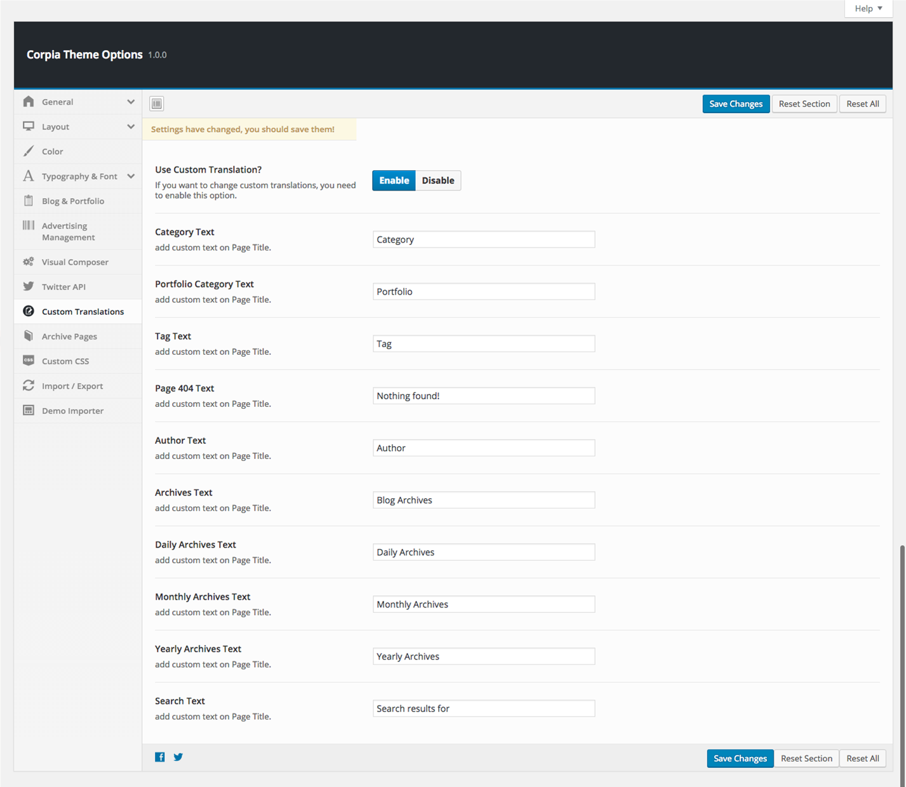Click the Custom CSS icon in sidebar
This screenshot has width=906, height=787.
pos(29,360)
